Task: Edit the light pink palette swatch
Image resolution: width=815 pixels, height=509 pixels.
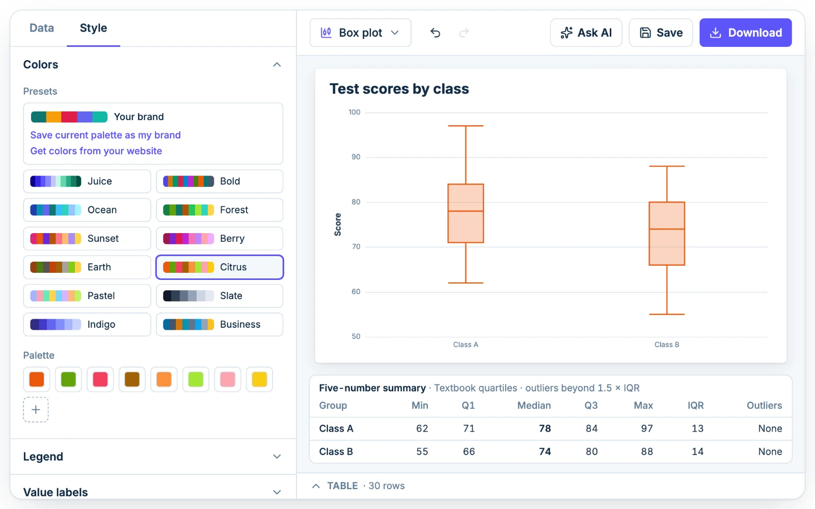Action: click(x=228, y=379)
